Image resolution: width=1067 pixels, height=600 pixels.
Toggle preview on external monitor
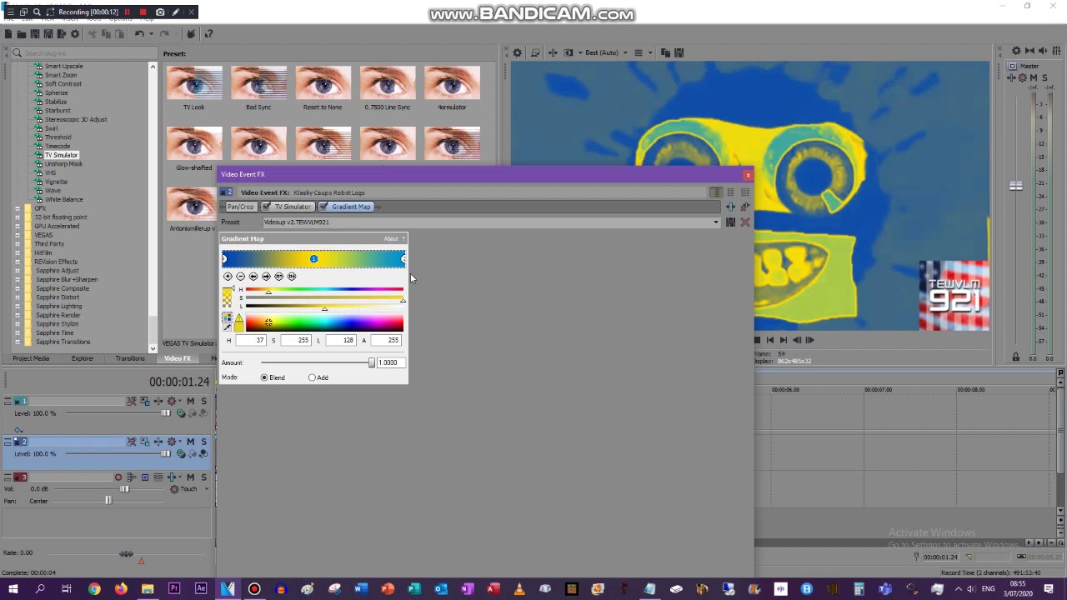pyautogui.click(x=535, y=52)
